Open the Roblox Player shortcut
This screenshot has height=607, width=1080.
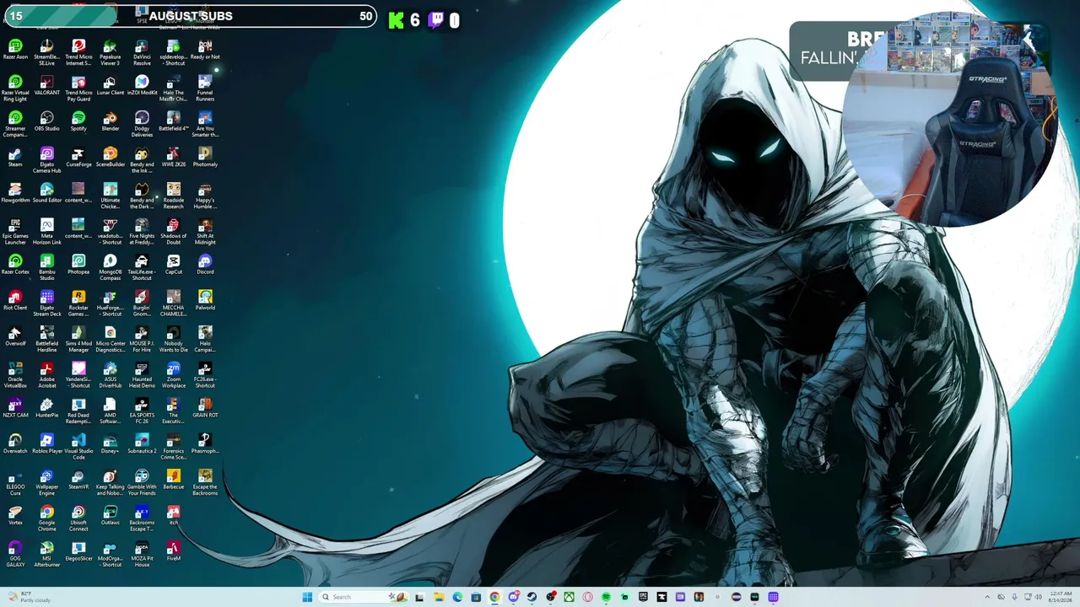coord(46,443)
